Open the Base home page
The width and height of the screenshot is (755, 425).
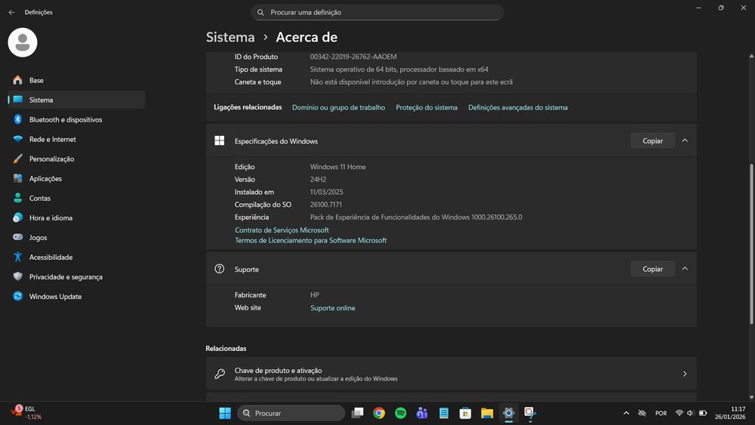pos(76,80)
